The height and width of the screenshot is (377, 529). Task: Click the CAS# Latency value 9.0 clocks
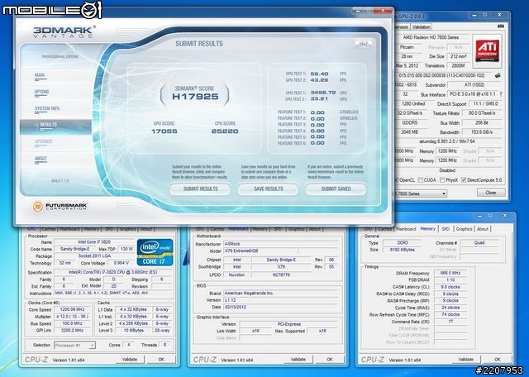tap(450, 287)
